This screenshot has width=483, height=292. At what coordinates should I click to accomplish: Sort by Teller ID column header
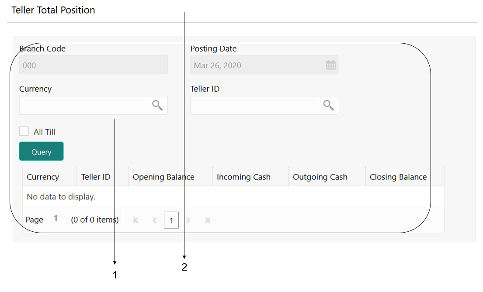[96, 177]
